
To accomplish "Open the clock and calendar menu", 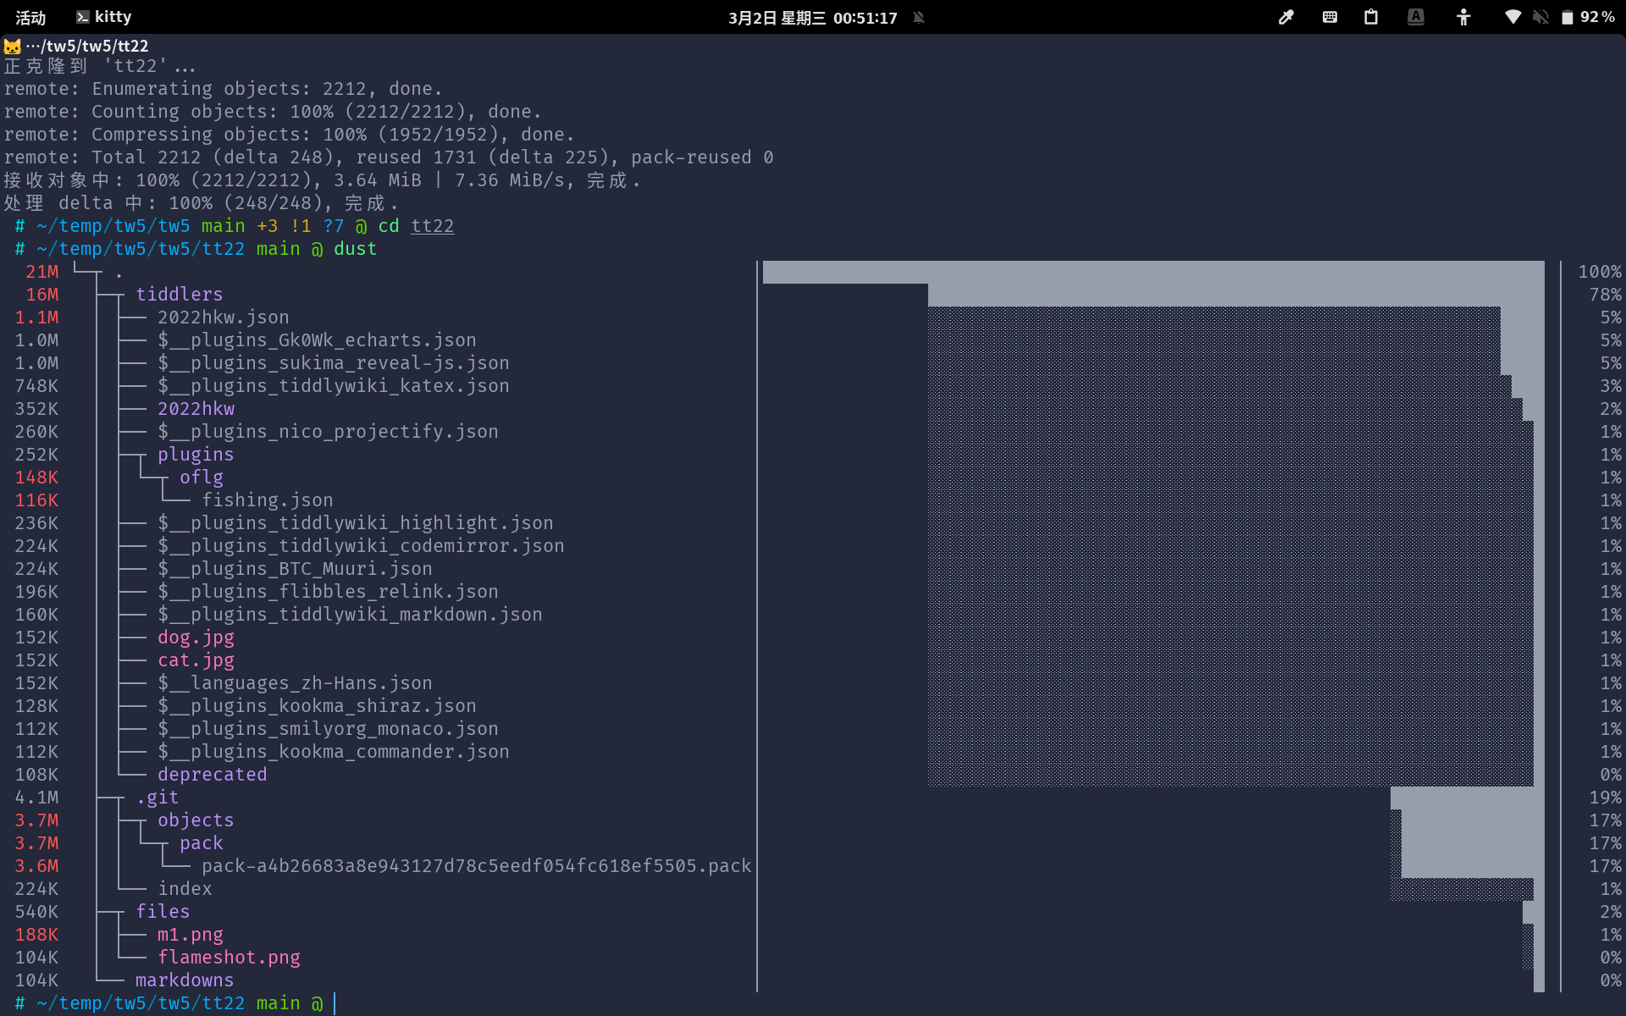I will pos(812,17).
